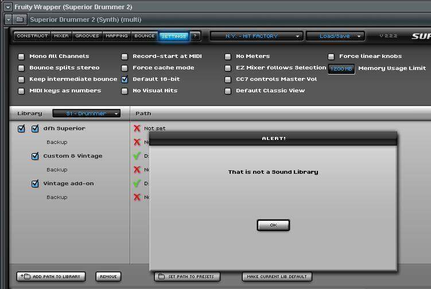Enable Default Classic View checkbox
Image resolution: width=431 pixels, height=289 pixels.
228,91
